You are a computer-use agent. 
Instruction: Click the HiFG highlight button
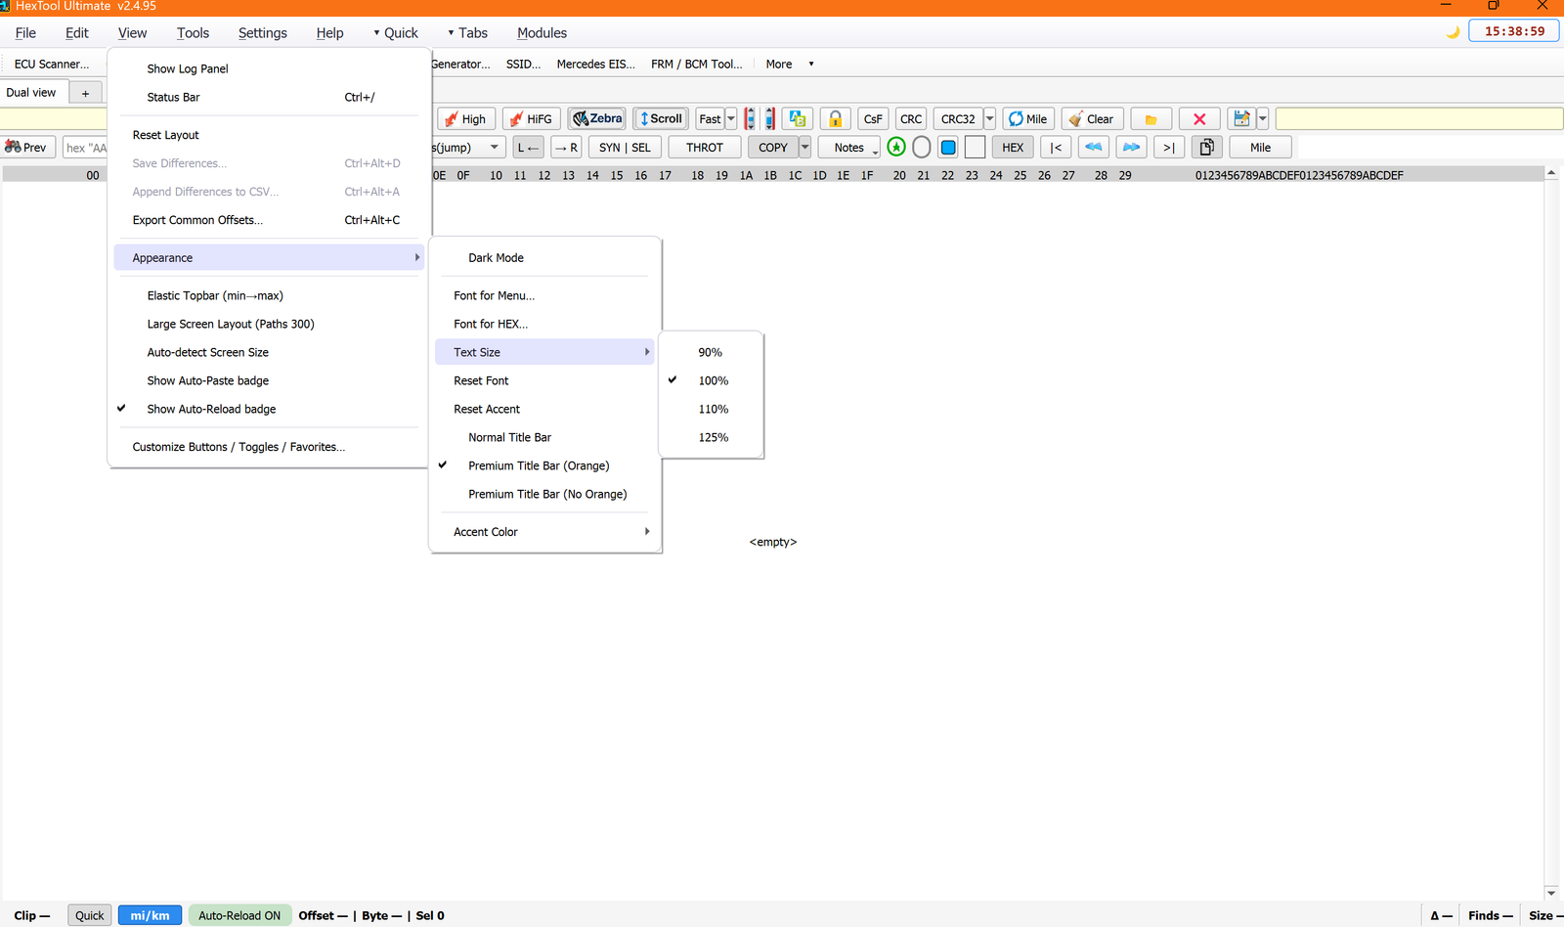531,119
